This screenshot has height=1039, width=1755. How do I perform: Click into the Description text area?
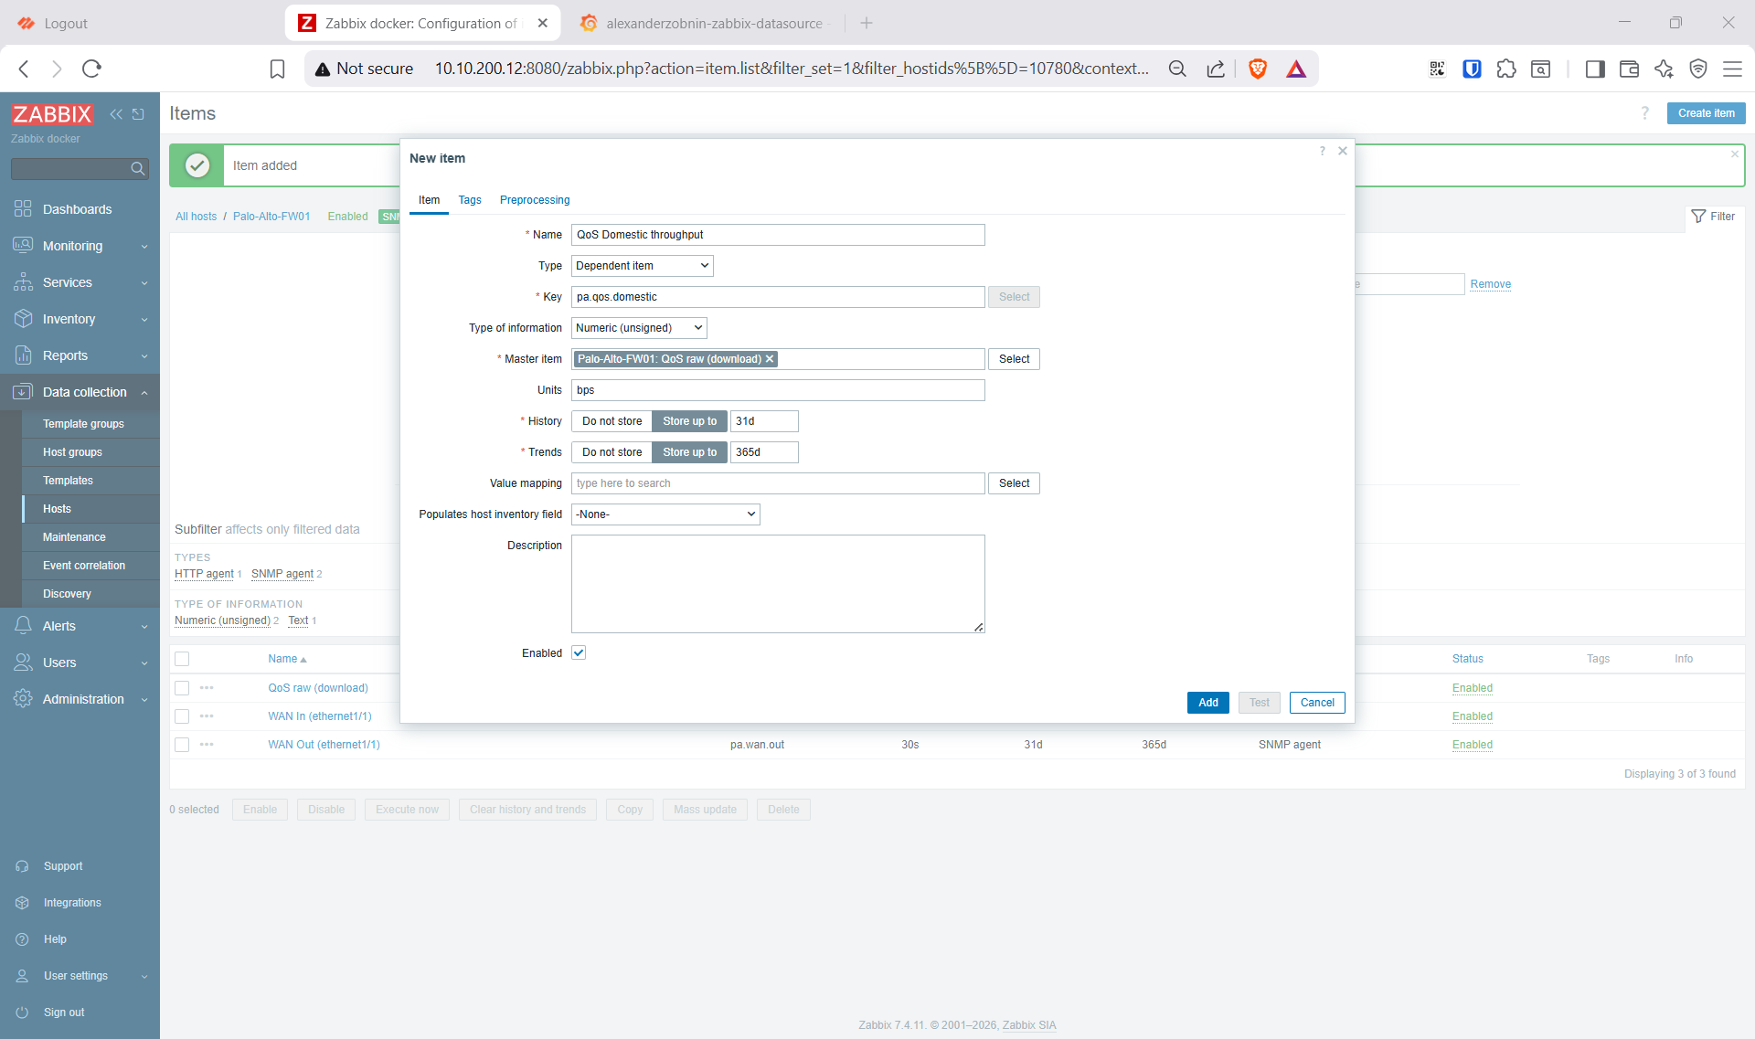[778, 584]
